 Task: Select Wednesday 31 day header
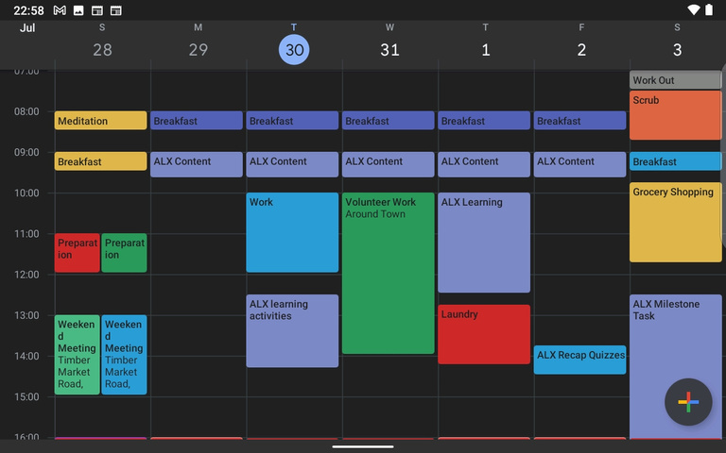(389, 49)
